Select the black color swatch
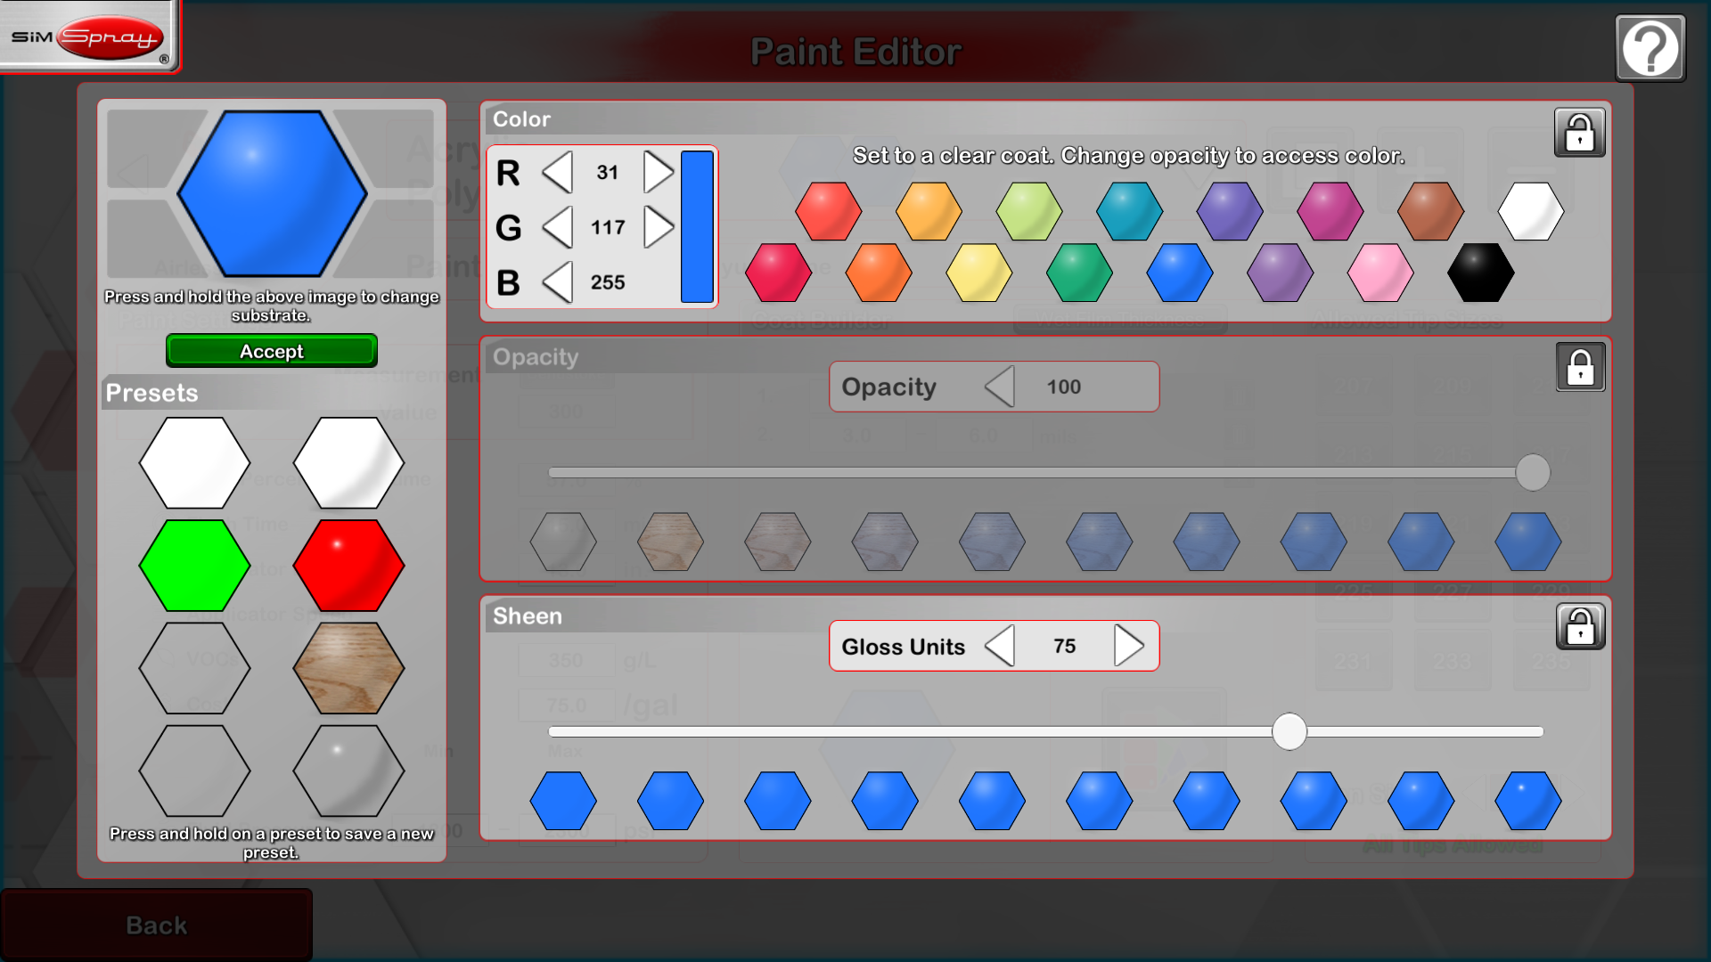 (1480, 273)
